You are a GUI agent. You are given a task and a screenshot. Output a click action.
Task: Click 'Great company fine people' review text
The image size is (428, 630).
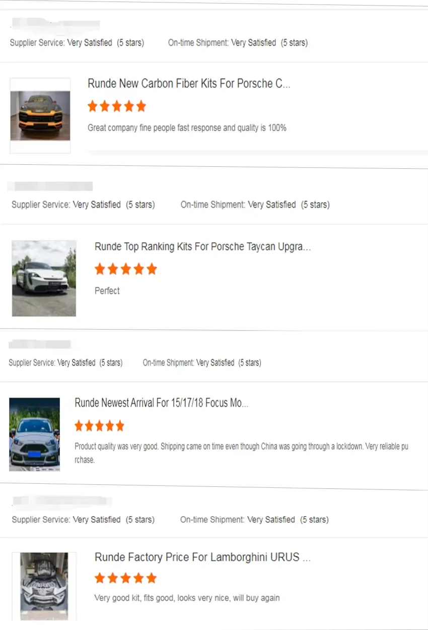(x=187, y=128)
